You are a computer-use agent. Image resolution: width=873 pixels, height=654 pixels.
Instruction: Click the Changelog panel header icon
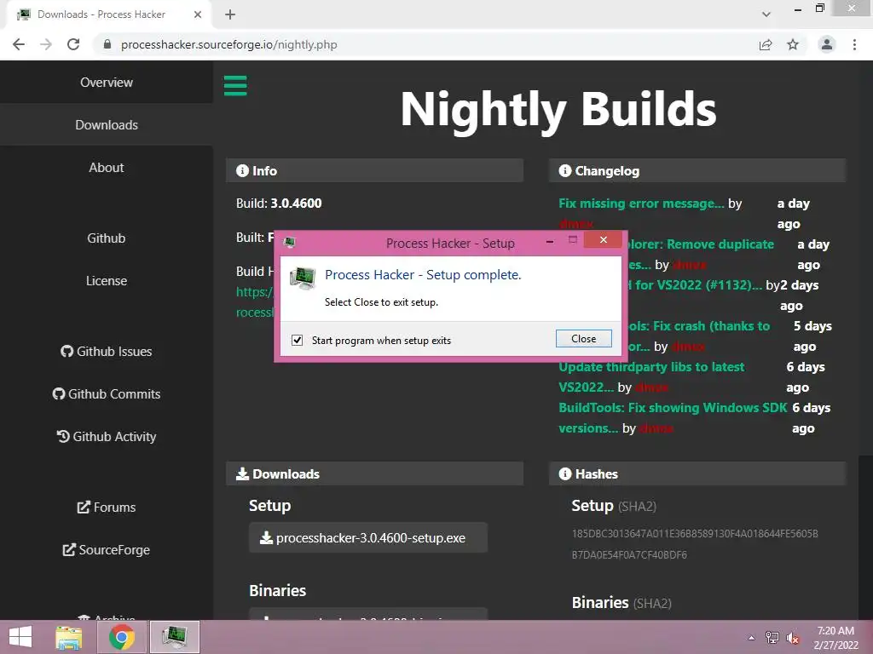click(x=565, y=170)
